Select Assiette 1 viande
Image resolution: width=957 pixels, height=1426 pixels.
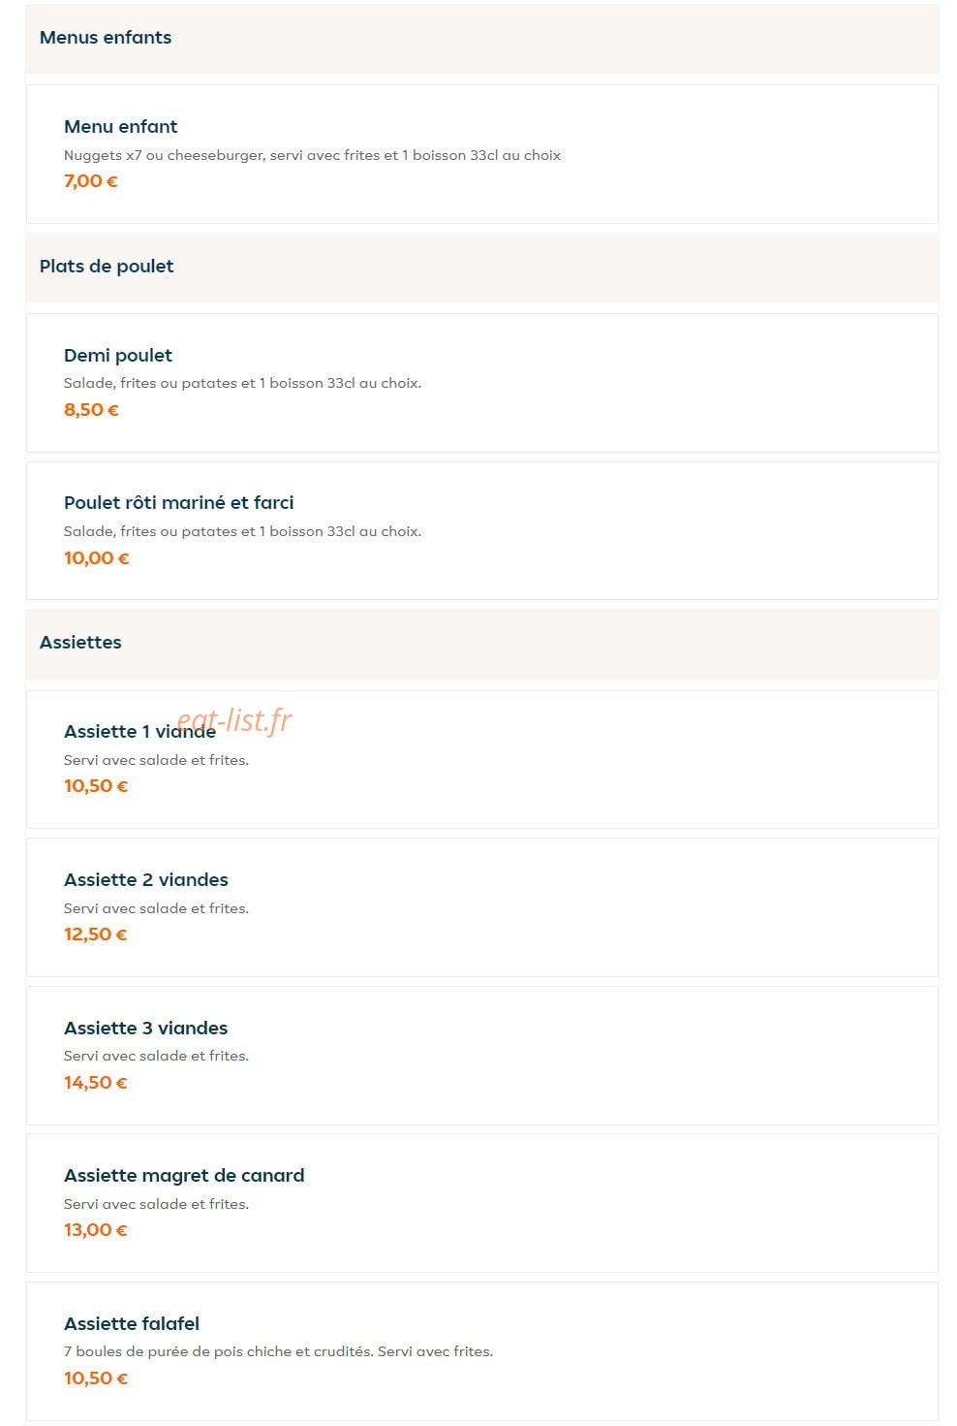(481, 759)
